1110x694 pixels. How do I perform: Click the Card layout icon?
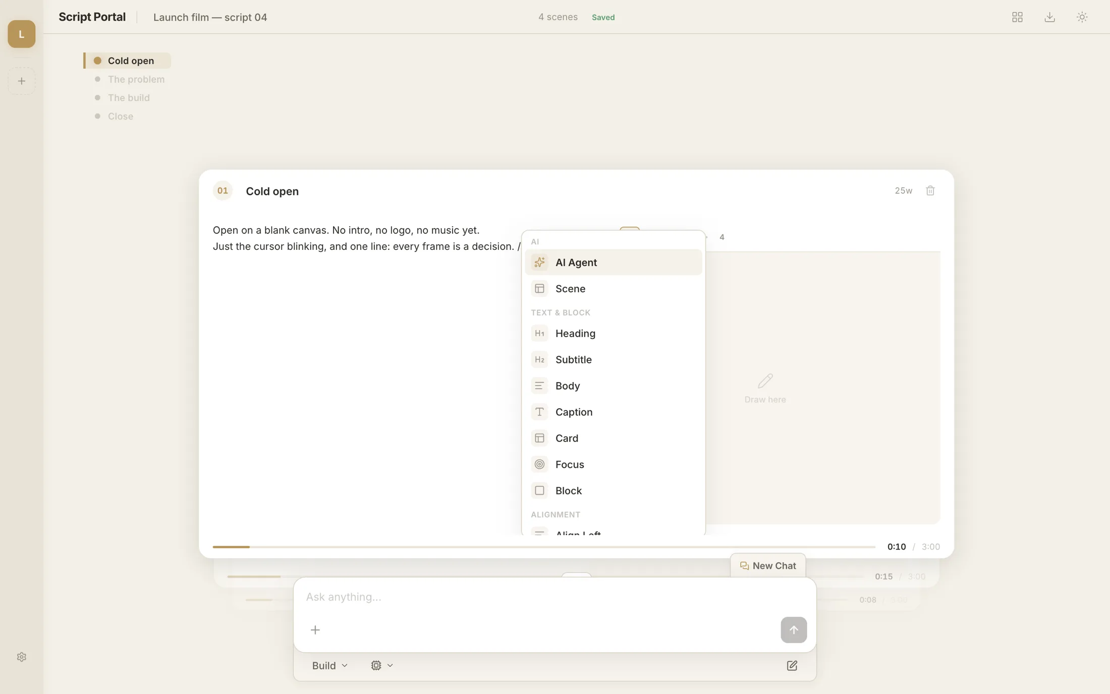539,438
